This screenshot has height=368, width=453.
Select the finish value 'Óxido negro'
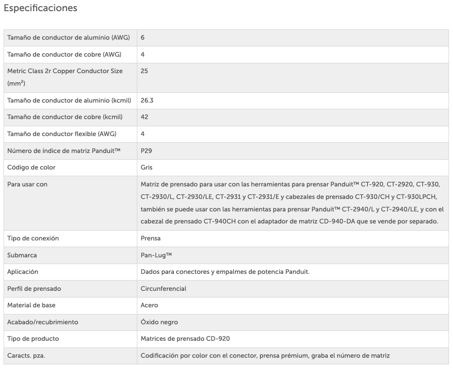159,322
